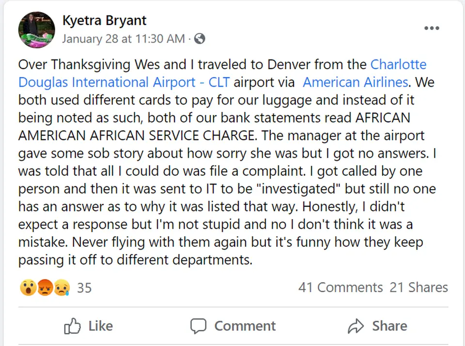This screenshot has height=346, width=465.
Task: Show the 21 Shares list
Action: click(x=419, y=287)
